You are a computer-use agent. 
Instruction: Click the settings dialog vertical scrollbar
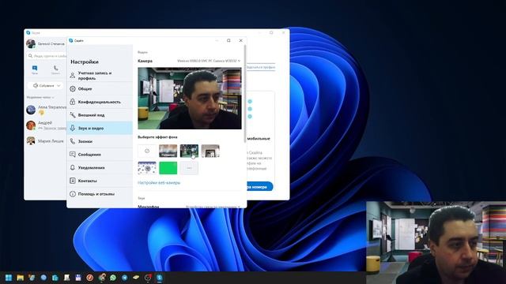coord(245,93)
